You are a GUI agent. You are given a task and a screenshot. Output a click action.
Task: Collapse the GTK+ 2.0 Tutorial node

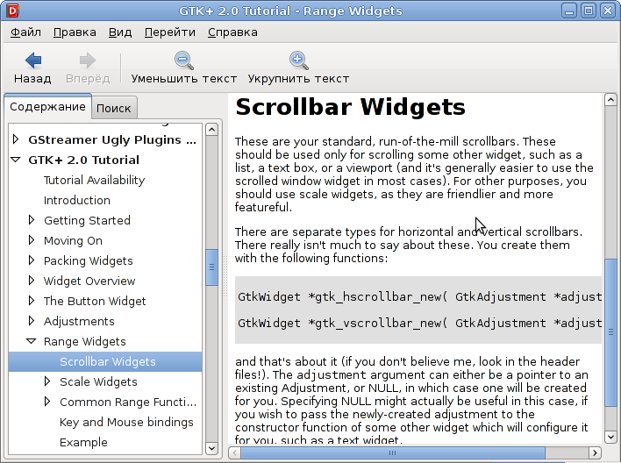point(16,160)
